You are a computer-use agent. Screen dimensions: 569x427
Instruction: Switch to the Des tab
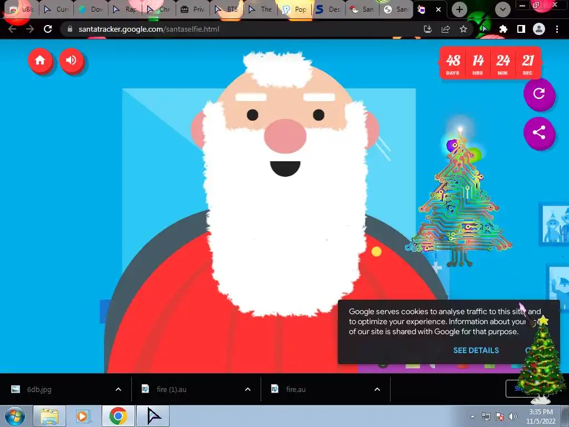(329, 9)
